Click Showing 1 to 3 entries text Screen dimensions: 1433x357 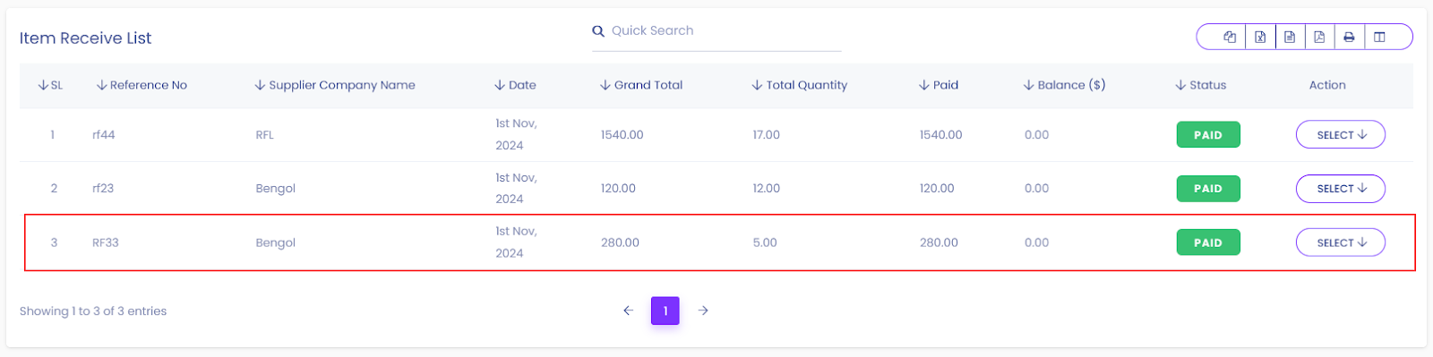[x=93, y=311]
